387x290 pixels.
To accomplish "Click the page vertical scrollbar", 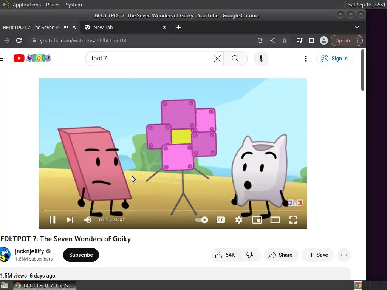I will click(x=362, y=70).
